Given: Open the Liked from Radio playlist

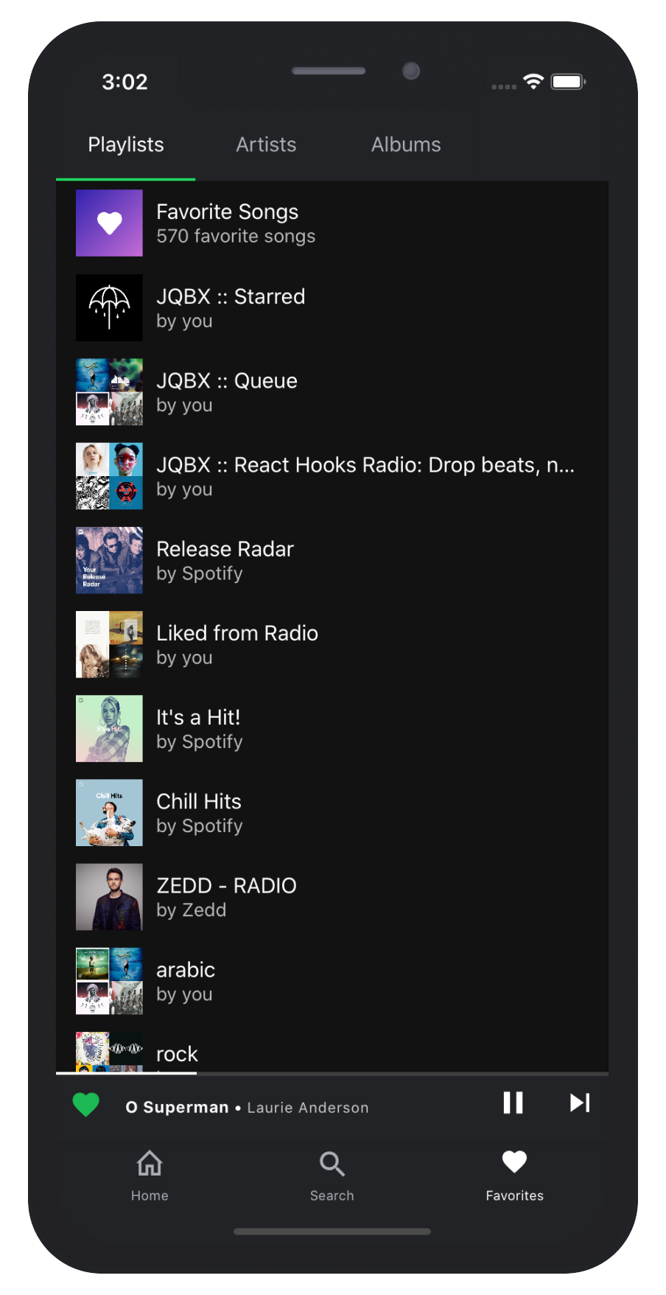Looking at the screenshot, I should point(237,643).
